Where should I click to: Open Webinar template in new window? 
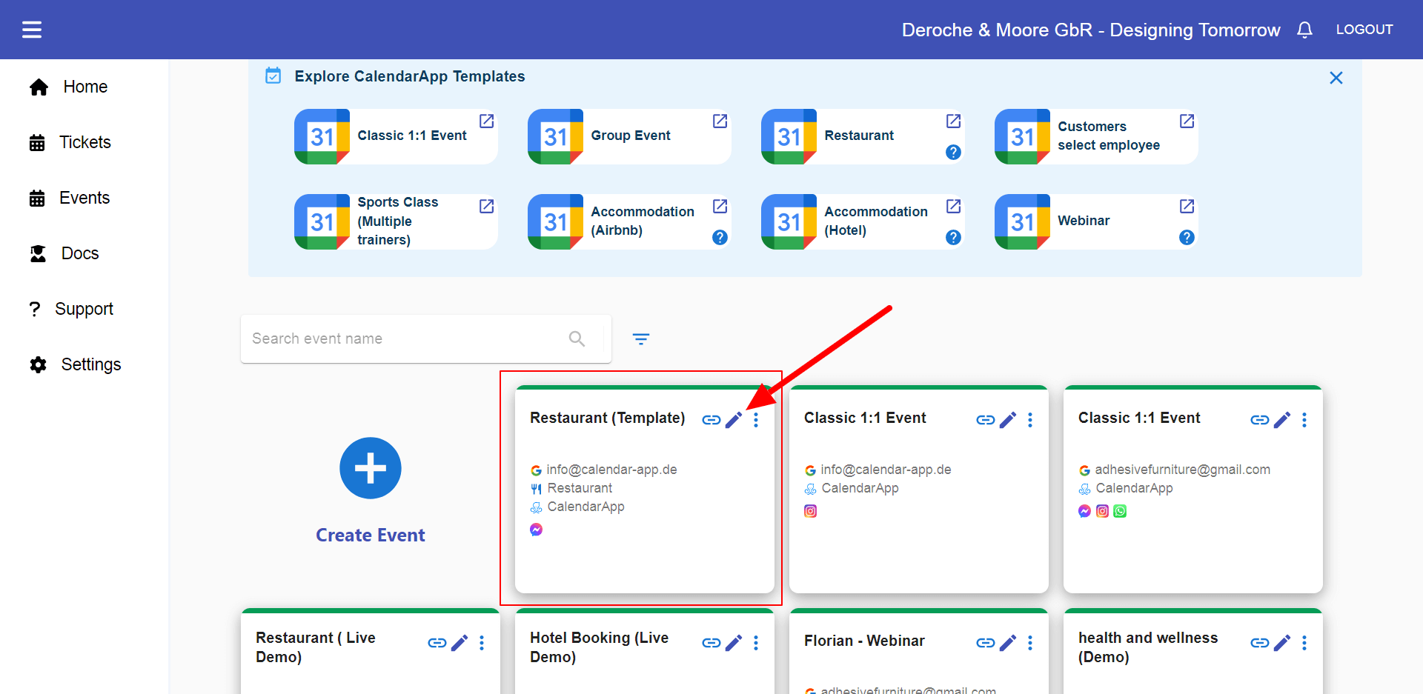1187,206
